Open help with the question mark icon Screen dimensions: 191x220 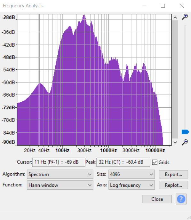click(181, 199)
